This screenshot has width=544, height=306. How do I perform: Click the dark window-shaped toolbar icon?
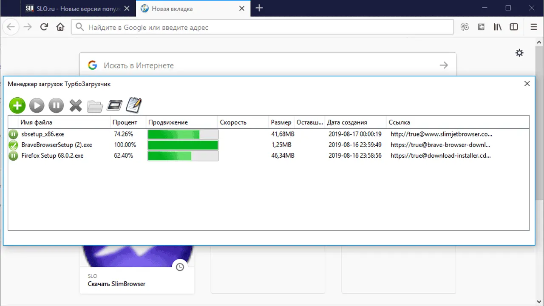coord(114,105)
